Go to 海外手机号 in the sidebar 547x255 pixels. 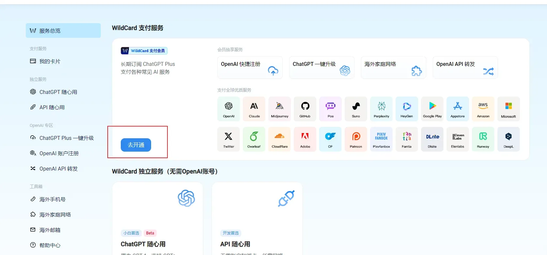[x=63, y=199]
